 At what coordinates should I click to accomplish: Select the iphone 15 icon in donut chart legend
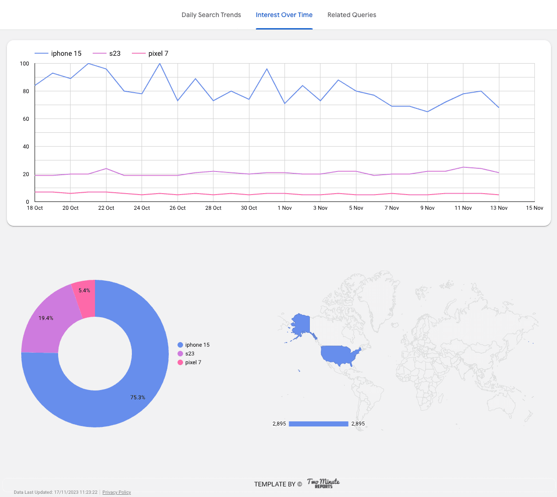click(180, 344)
